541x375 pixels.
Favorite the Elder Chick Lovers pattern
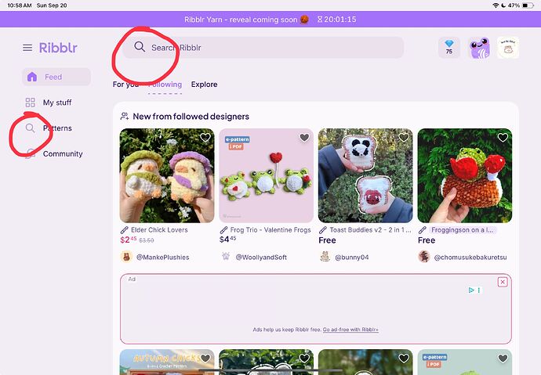click(205, 138)
